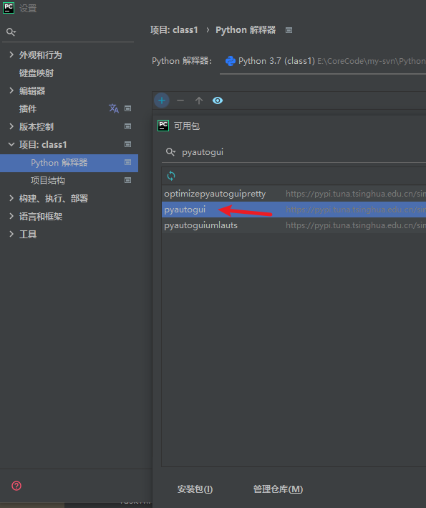Expand the 构建、执行、部署 group

[x=11, y=198]
